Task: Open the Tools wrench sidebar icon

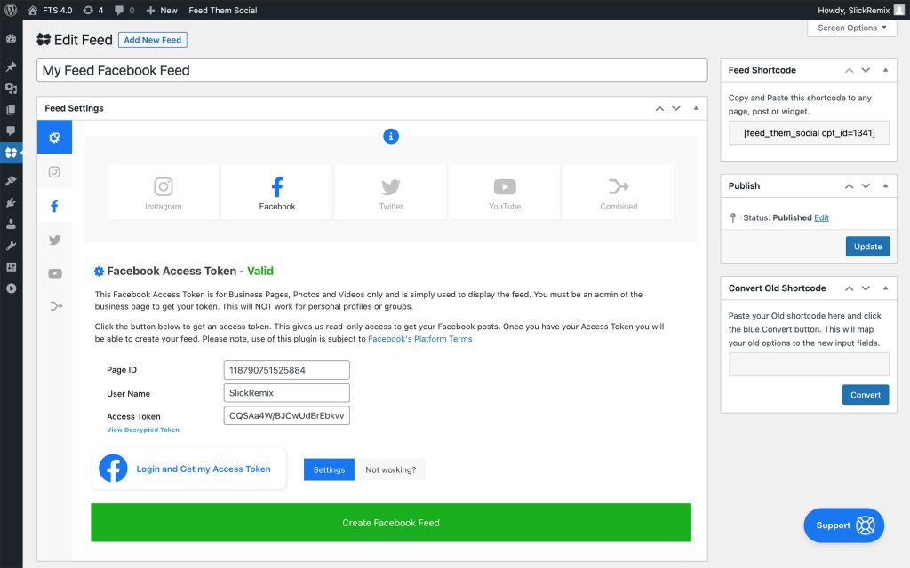Action: coord(11,246)
